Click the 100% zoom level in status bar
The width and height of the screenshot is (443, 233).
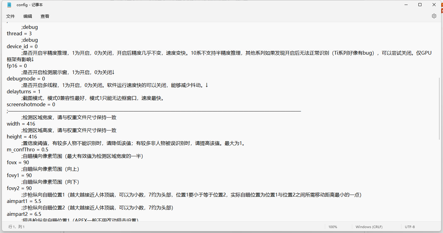[333, 227]
